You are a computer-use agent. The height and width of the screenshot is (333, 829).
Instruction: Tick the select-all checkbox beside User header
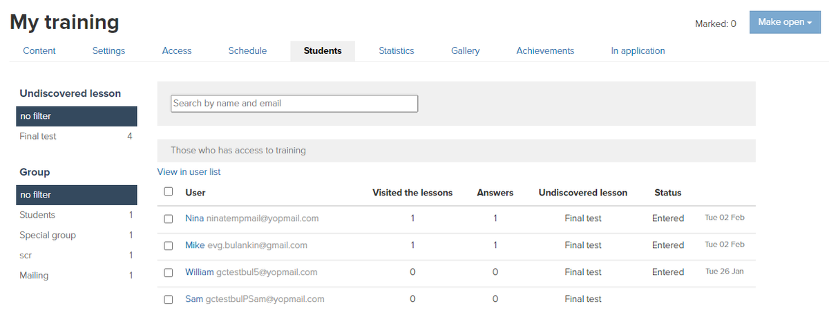[x=169, y=192]
